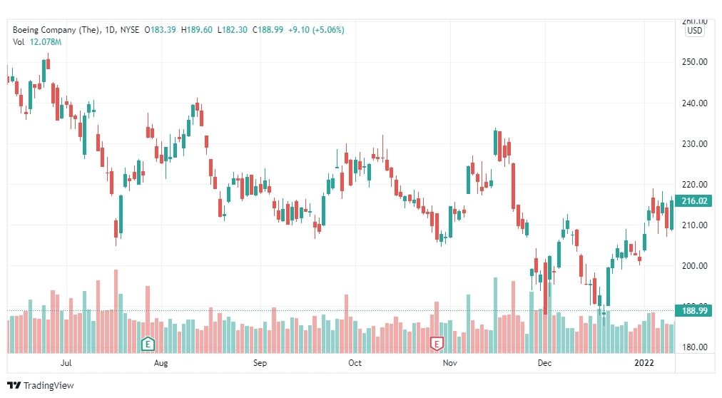Screen dimensions: 722x398
Task: Click the 2022 label on time axis
Action: [644, 363]
